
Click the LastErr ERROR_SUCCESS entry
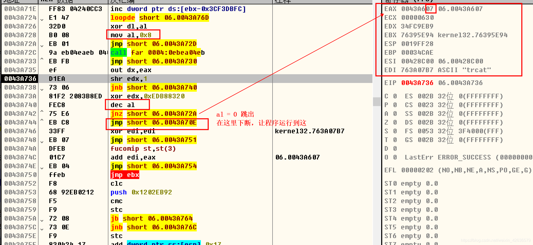469,157
